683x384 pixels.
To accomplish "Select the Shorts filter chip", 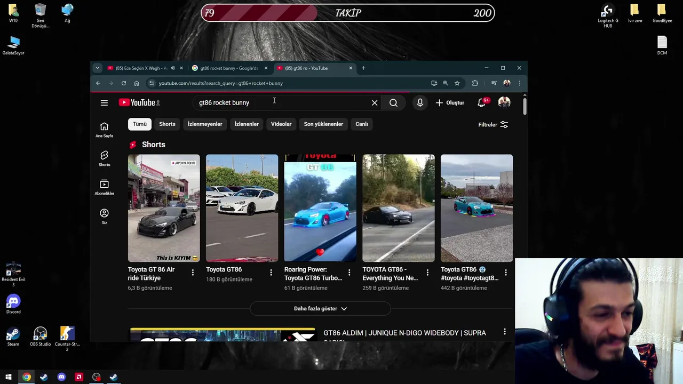I will [x=167, y=124].
